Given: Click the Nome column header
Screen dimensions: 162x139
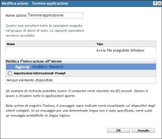Looking at the screenshot, I should click(x=11, y=44).
